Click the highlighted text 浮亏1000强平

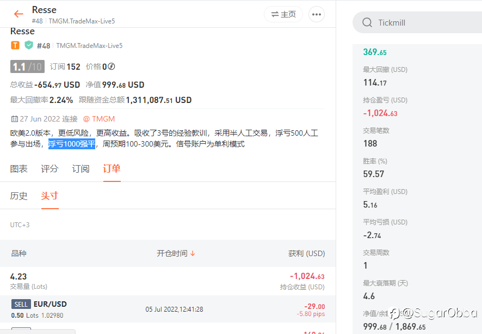(x=72, y=144)
